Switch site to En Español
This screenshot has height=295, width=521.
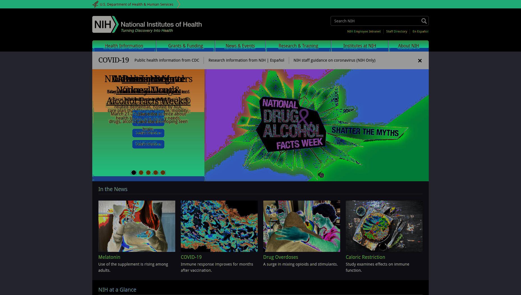point(420,31)
